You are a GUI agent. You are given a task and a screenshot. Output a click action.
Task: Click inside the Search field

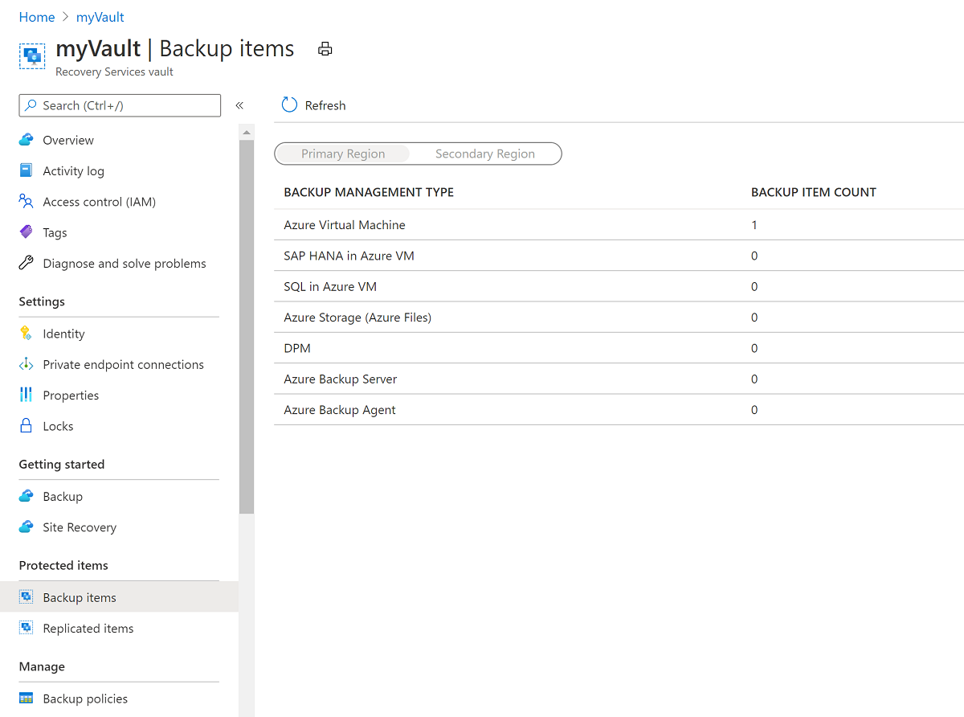[x=119, y=104]
